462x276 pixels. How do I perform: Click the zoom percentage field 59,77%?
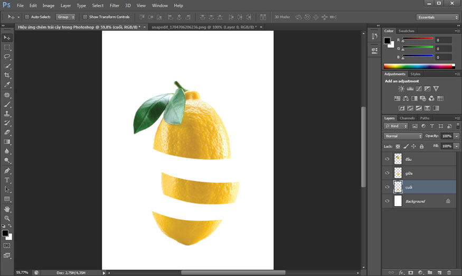pyautogui.click(x=22, y=272)
